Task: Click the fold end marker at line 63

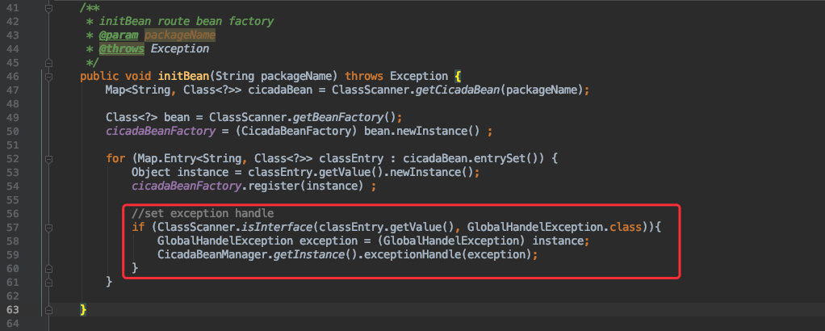Action: [49, 310]
